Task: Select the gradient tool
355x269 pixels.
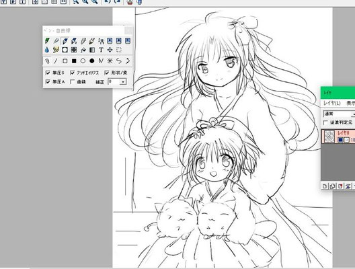Action: pos(92,50)
